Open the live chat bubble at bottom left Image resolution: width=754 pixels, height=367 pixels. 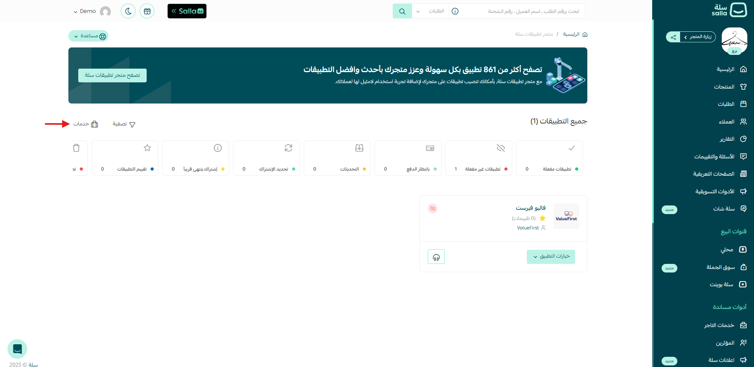tap(17, 349)
